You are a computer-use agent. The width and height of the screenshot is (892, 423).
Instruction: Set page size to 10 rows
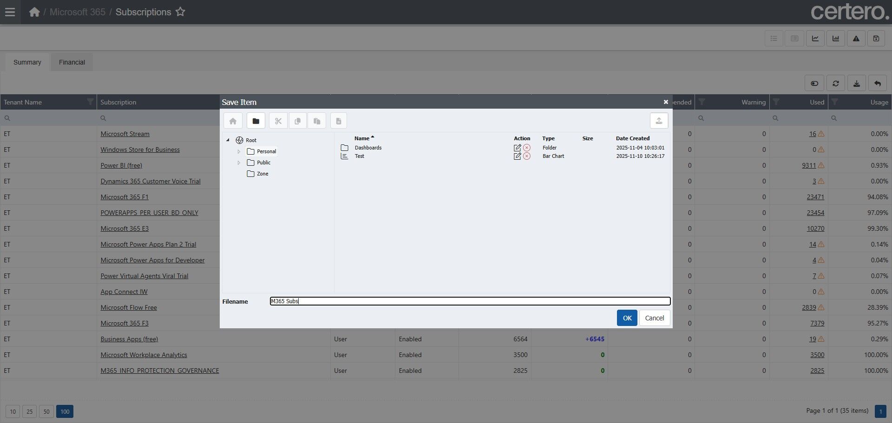(13, 411)
